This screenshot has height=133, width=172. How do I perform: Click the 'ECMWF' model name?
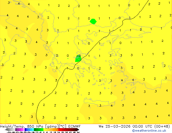[75, 126]
